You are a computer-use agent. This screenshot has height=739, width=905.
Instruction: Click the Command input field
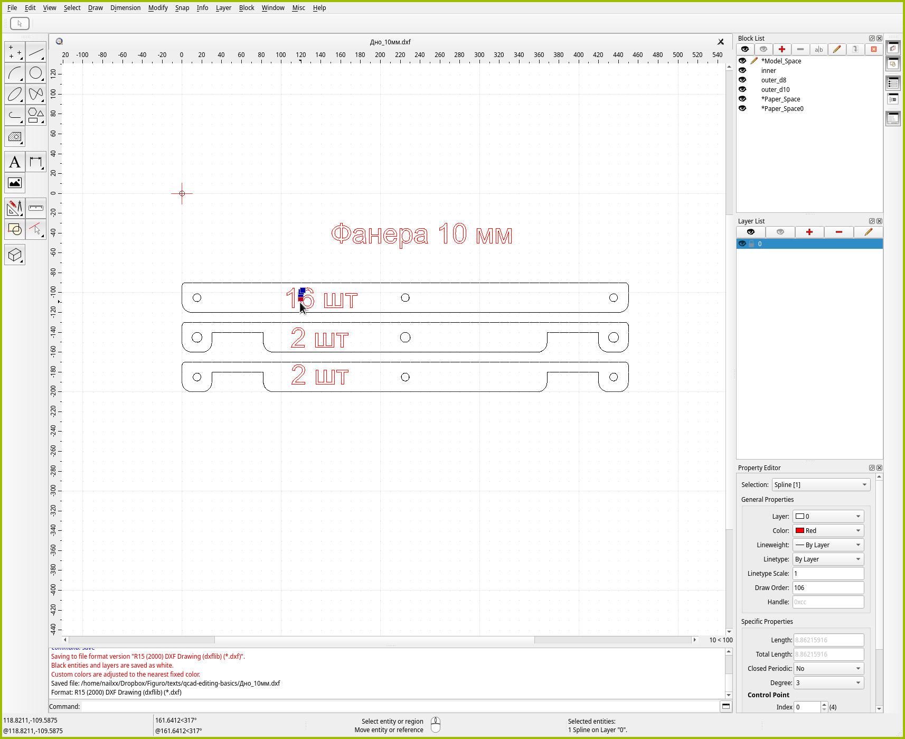click(400, 706)
